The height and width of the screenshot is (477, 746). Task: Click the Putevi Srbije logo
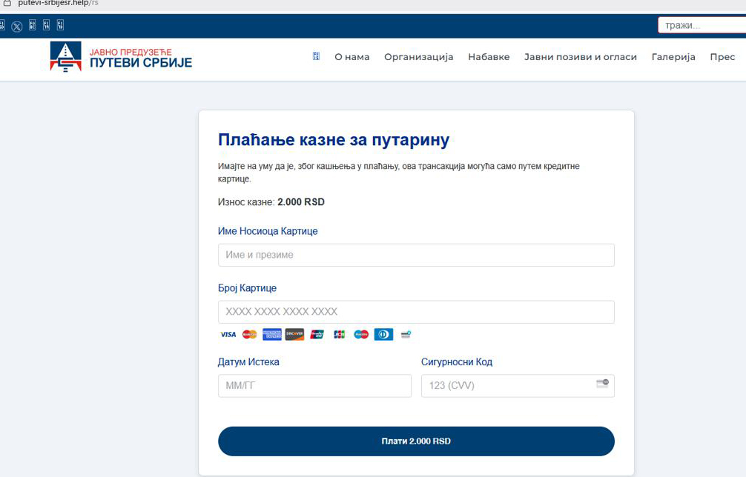(x=121, y=57)
